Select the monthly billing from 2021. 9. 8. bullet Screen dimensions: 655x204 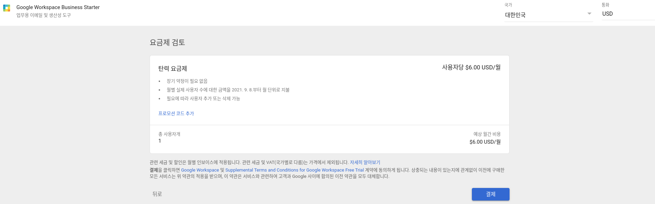click(228, 90)
